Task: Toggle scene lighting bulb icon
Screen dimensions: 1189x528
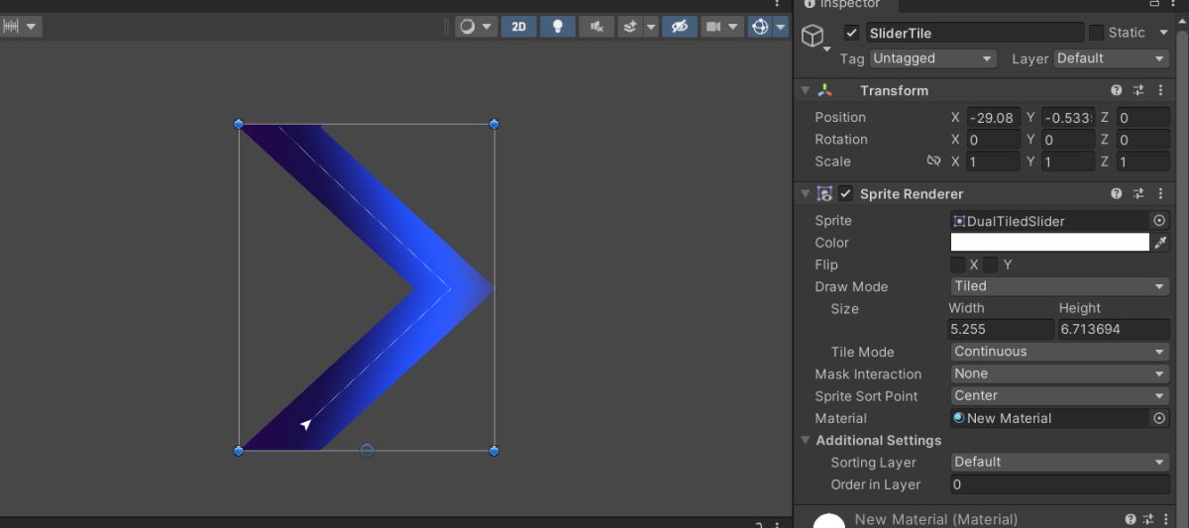Action: point(557,27)
